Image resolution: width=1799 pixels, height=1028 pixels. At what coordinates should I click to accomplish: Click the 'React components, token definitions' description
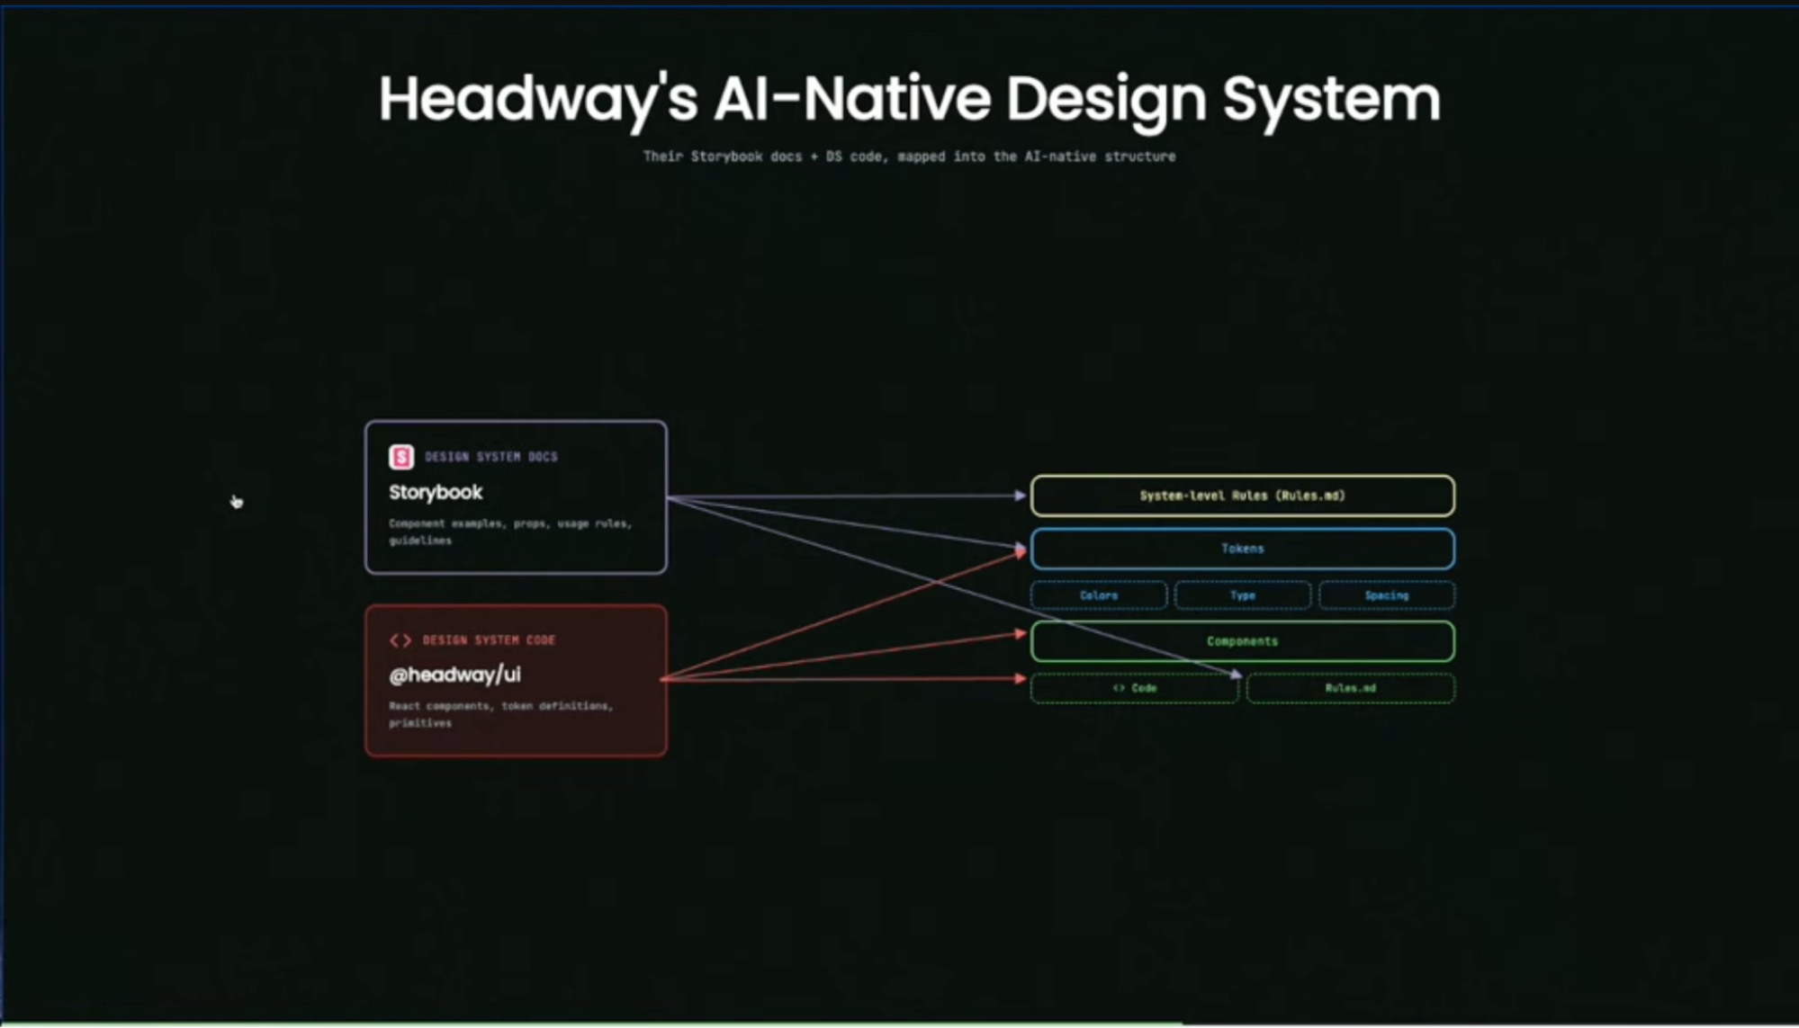tap(500, 714)
